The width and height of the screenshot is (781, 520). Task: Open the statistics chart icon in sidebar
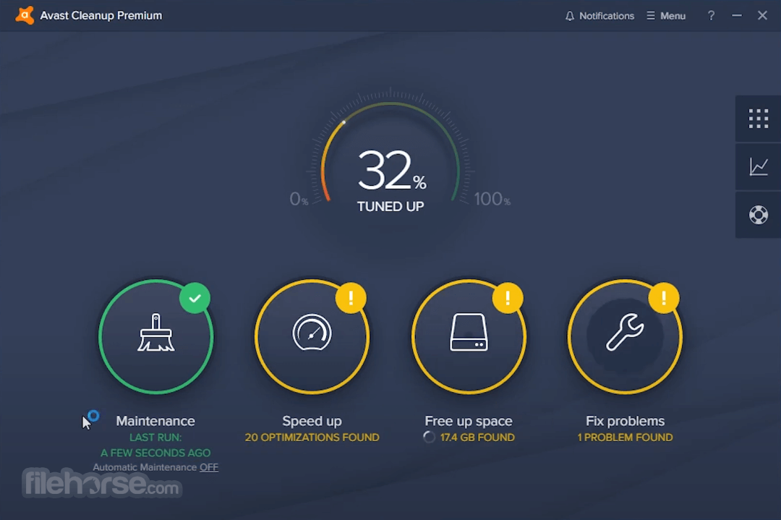pos(758,166)
